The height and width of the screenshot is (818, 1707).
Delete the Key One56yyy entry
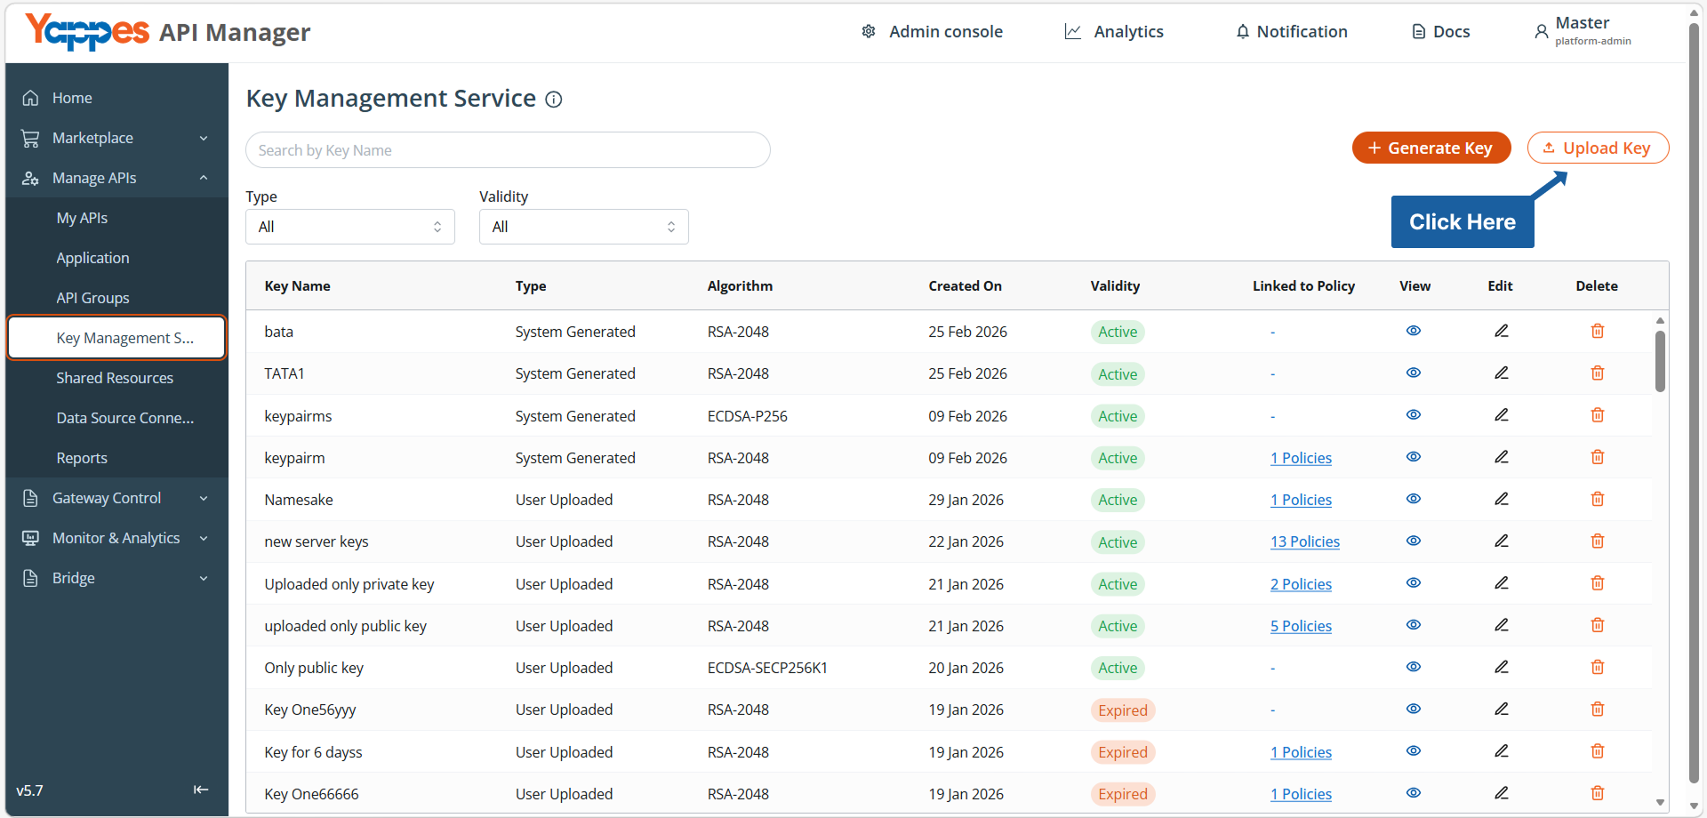1597,709
